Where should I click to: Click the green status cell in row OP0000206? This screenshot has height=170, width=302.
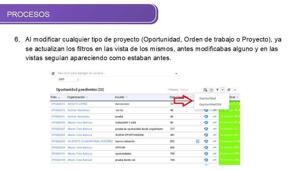229,135
